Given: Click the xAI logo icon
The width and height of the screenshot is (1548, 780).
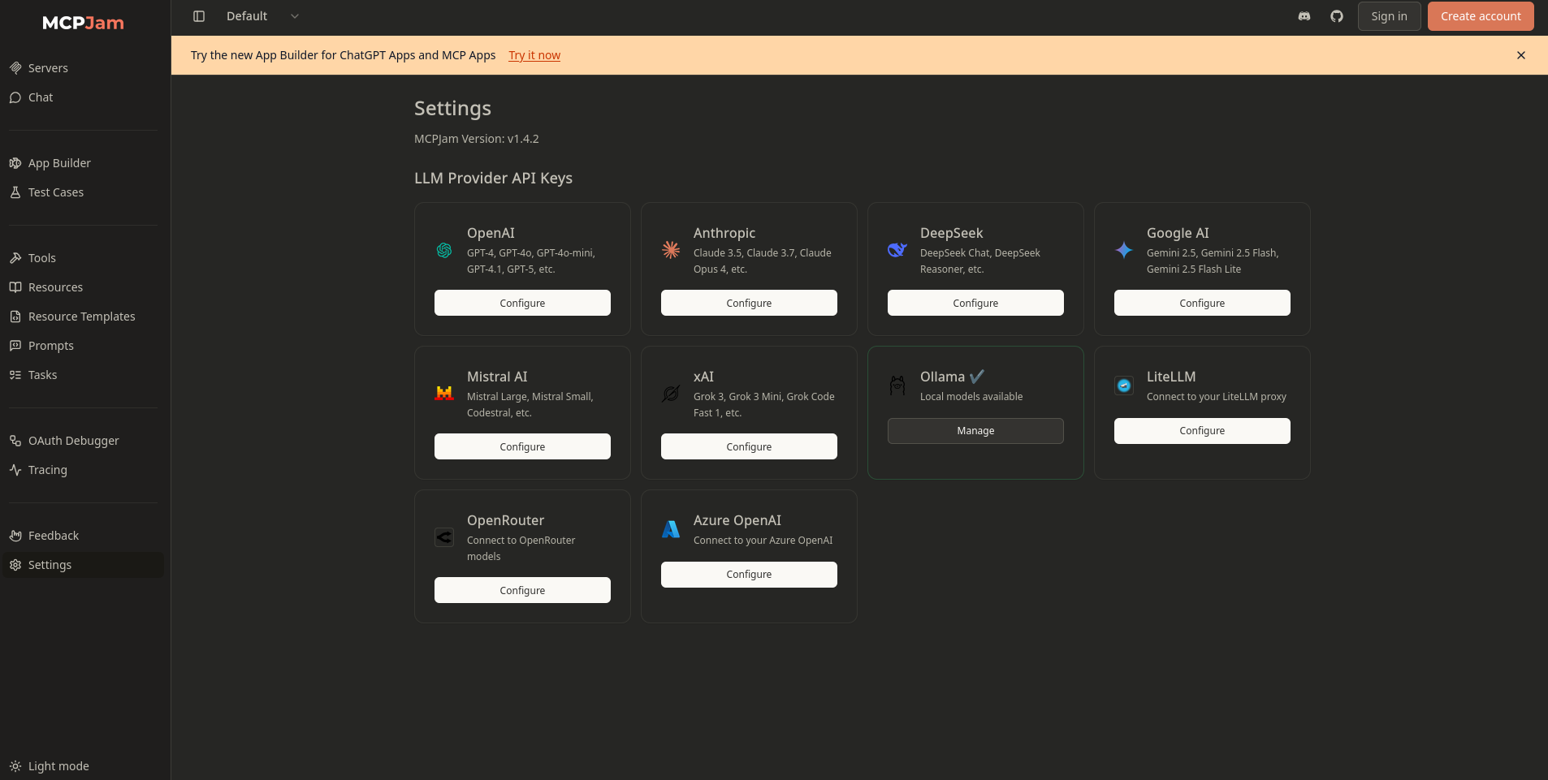Looking at the screenshot, I should point(671,394).
